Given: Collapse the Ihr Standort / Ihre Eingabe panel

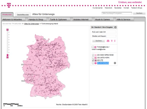Looking at the screenshot, I should [x=115, y=27].
